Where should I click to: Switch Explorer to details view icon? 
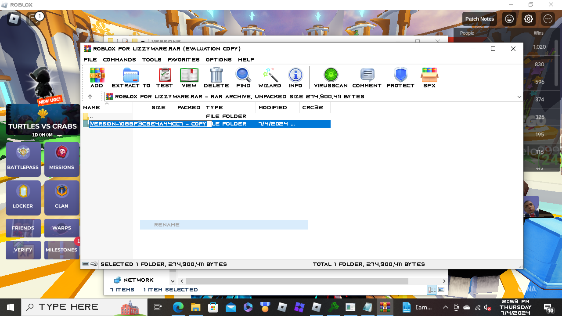pyautogui.click(x=432, y=290)
